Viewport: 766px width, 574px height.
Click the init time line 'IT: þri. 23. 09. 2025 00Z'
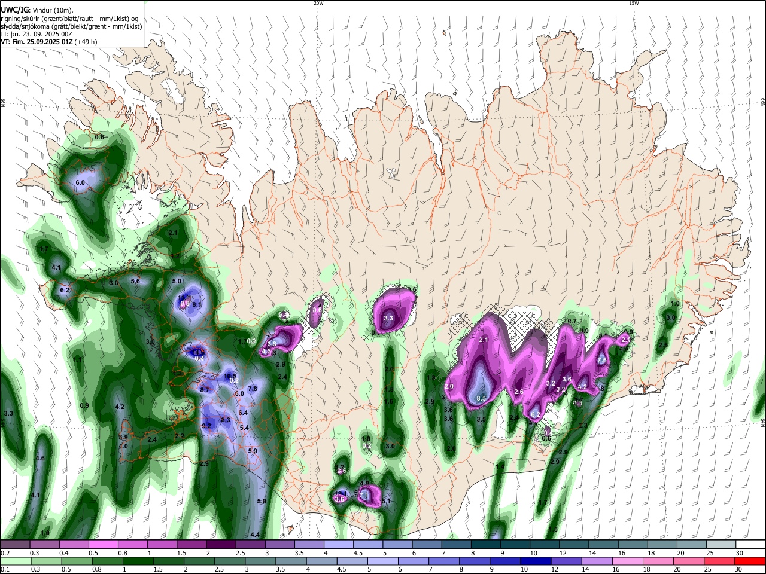tap(37, 34)
